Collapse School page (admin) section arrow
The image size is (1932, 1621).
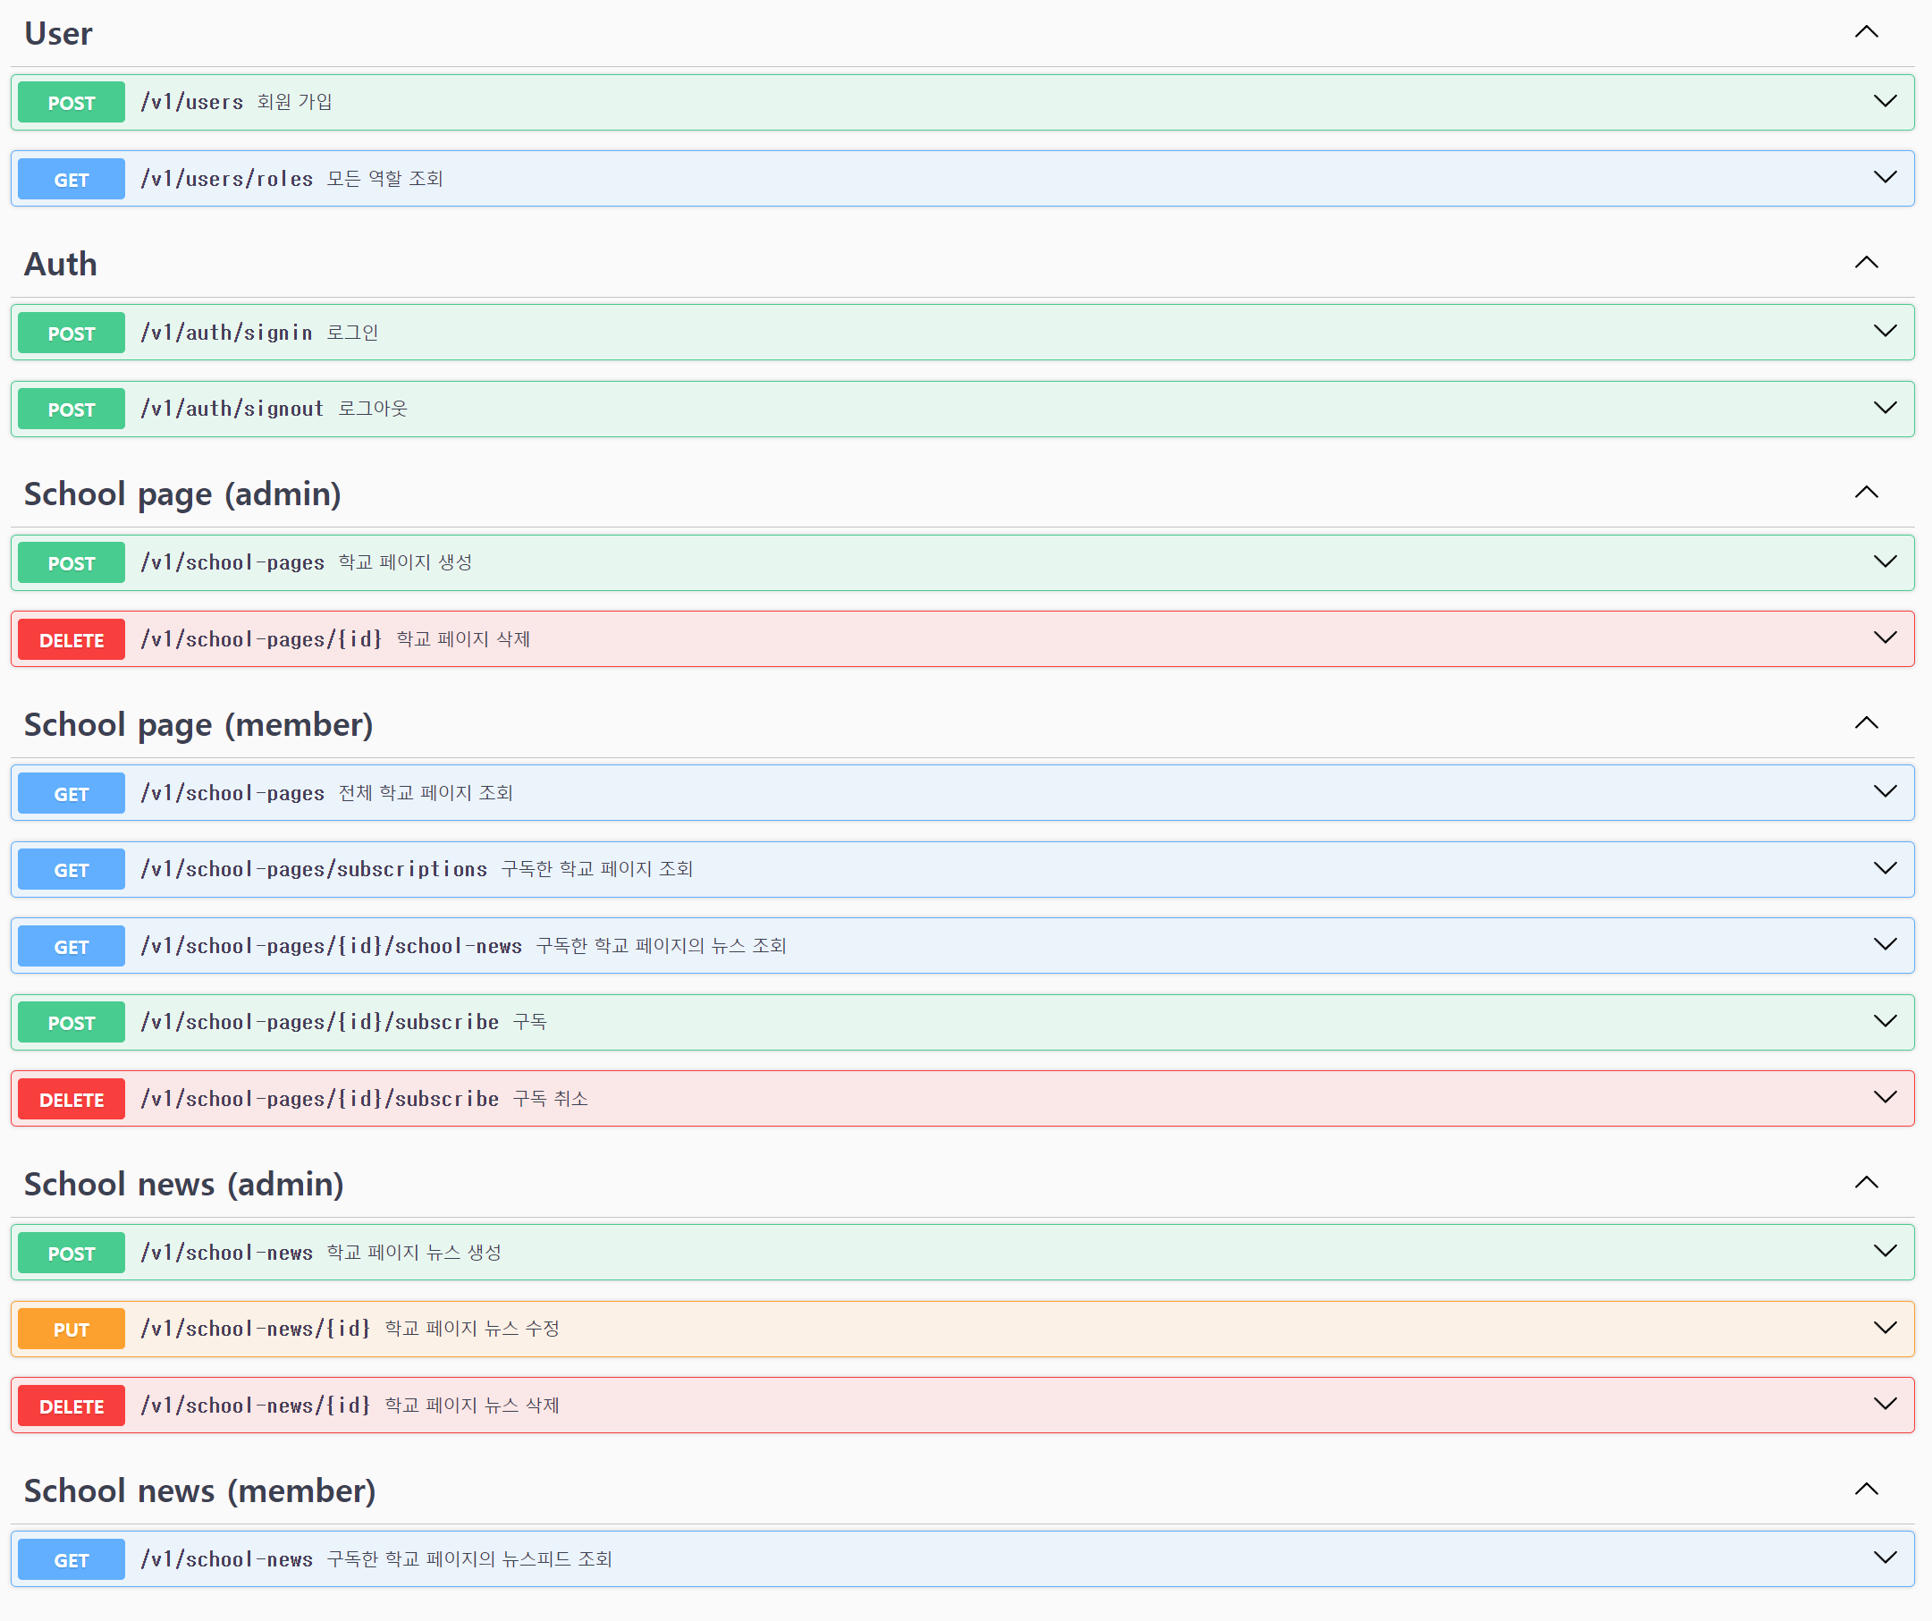1865,494
